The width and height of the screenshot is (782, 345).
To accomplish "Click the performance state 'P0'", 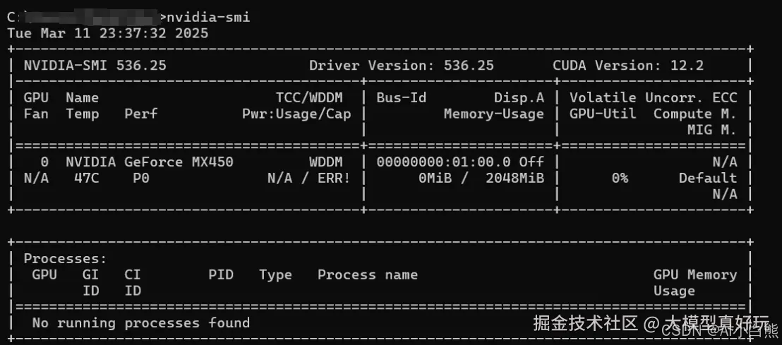I will (141, 178).
